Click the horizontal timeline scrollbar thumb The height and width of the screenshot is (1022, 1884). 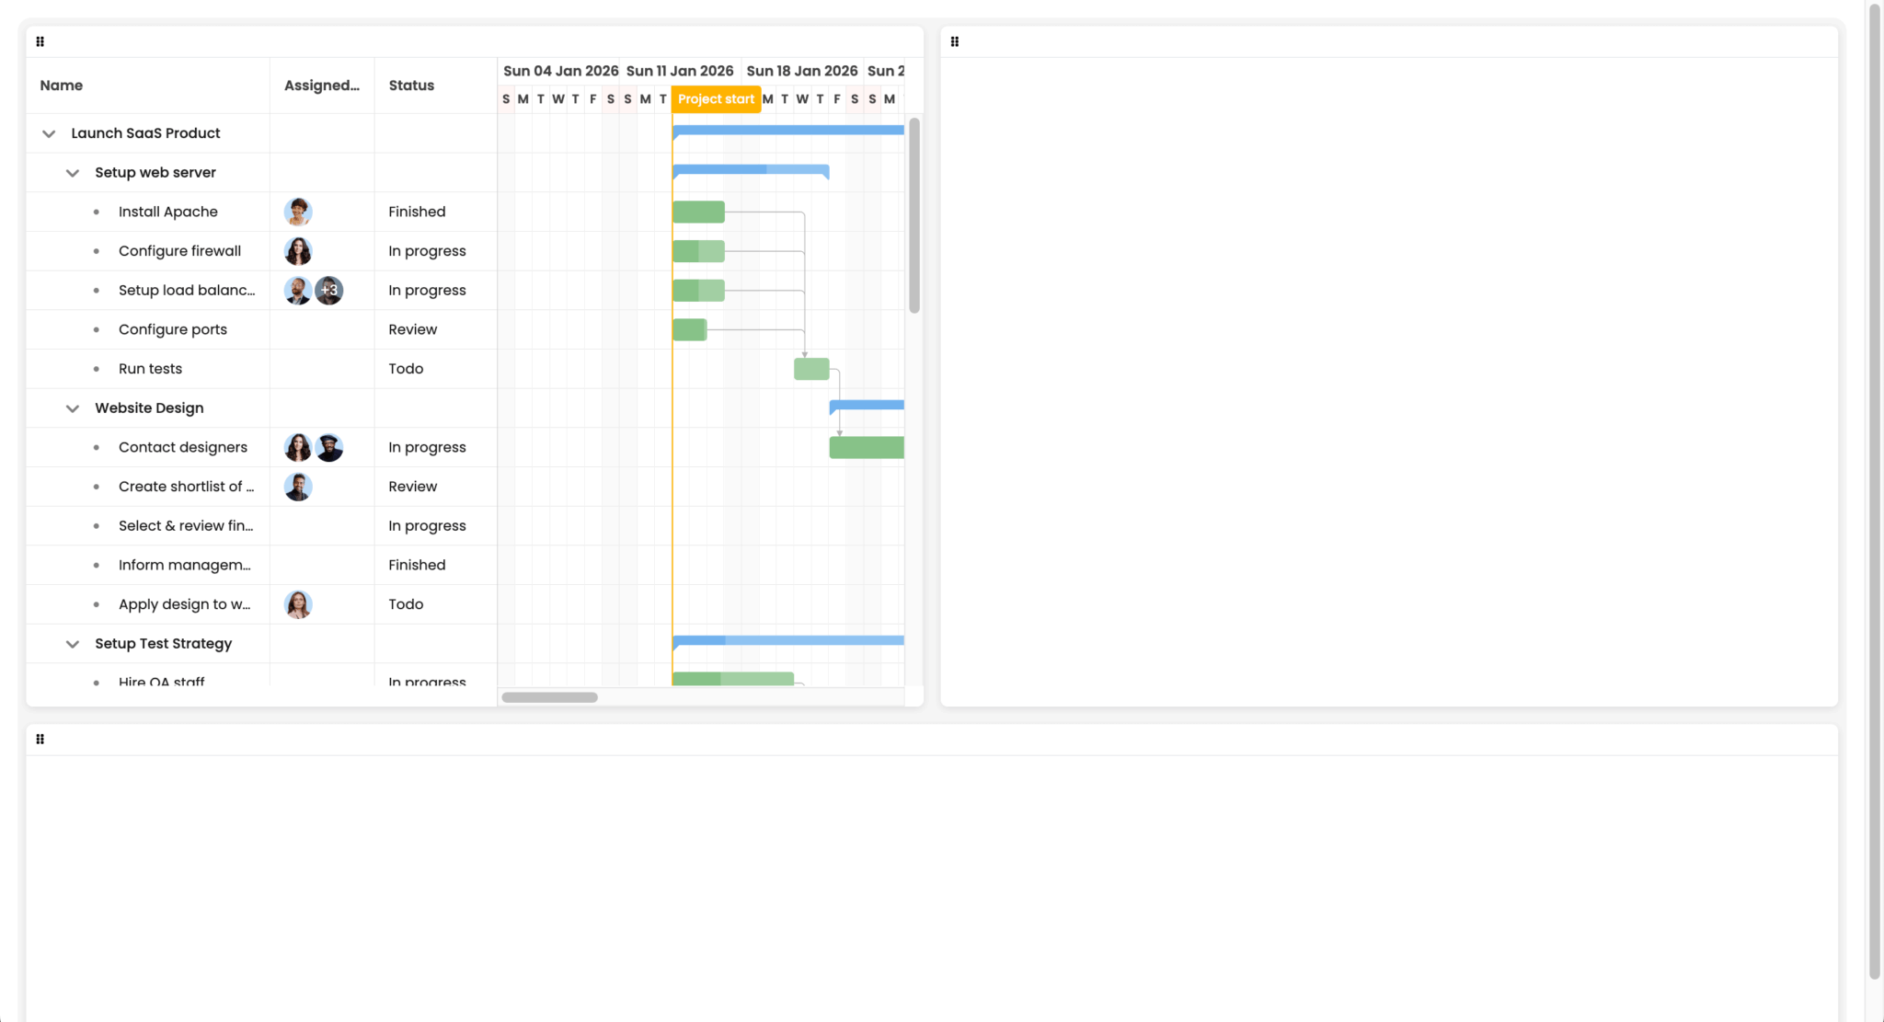coord(549,697)
